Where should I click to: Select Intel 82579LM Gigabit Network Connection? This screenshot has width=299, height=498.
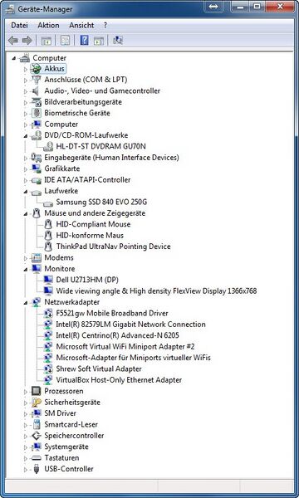click(130, 325)
